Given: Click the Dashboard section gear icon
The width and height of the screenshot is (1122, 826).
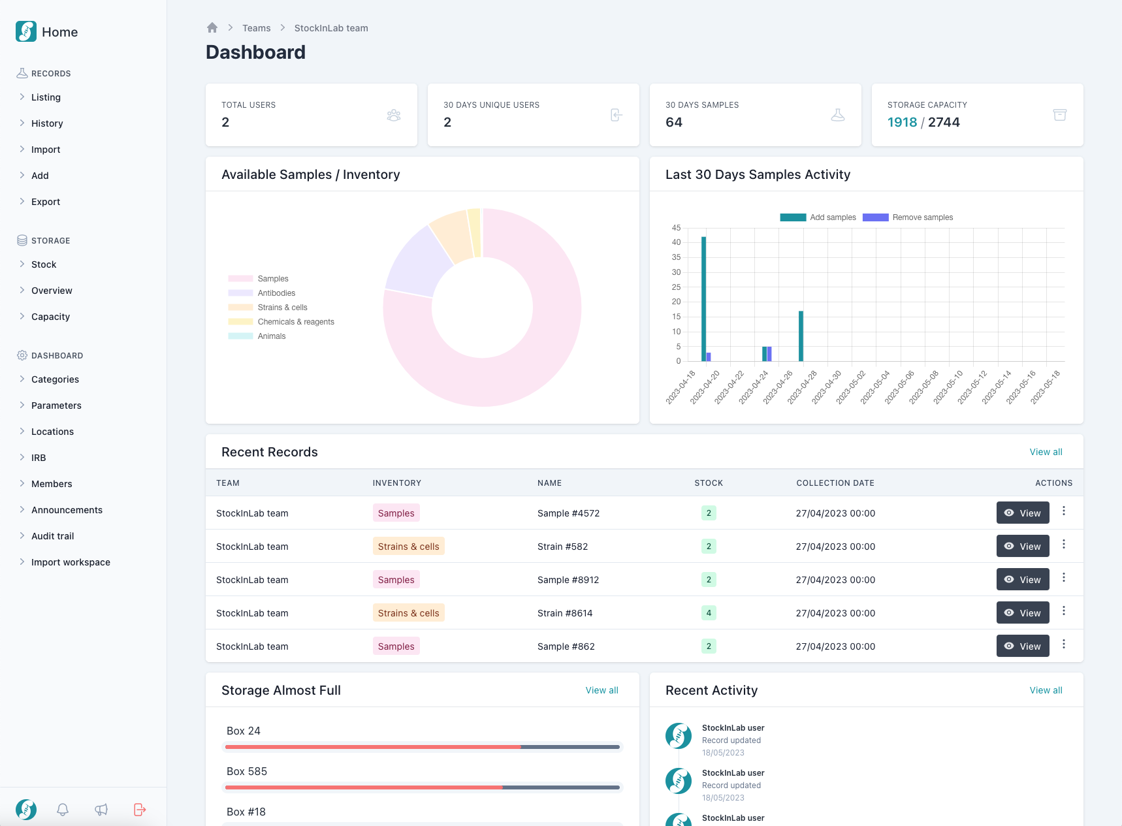Looking at the screenshot, I should (22, 355).
